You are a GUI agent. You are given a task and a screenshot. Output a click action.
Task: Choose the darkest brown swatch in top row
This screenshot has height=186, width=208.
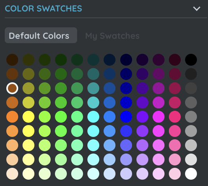click(12, 60)
